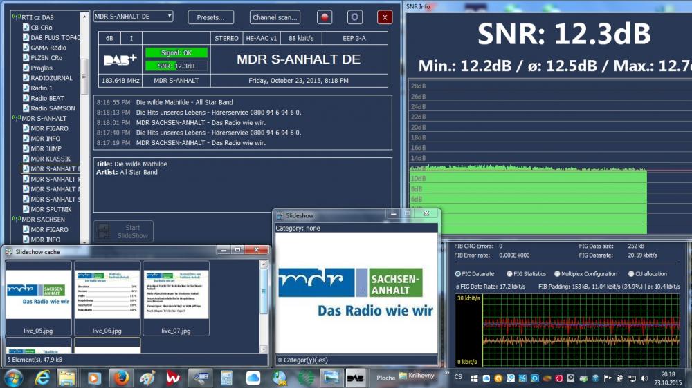Click the station list scroll-up arrow
This screenshot has width=692, height=388.
pos(84,17)
